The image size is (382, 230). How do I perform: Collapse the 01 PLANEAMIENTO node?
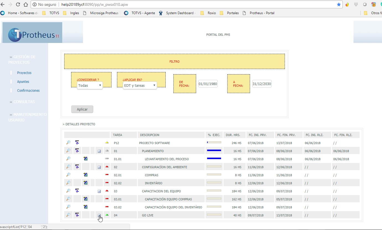(x=99, y=151)
